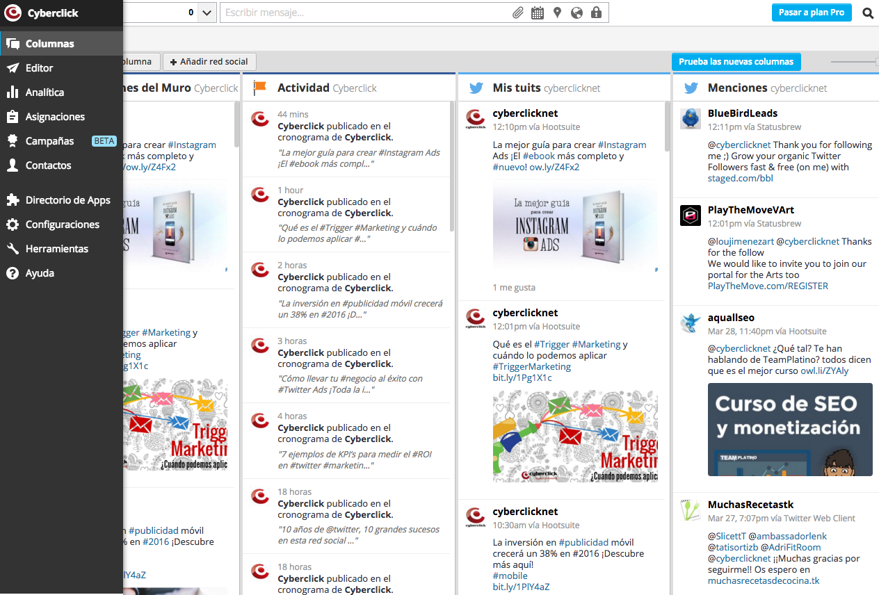Open Asignaciones in sidebar
Image resolution: width=879 pixels, height=595 pixels.
pyautogui.click(x=61, y=117)
